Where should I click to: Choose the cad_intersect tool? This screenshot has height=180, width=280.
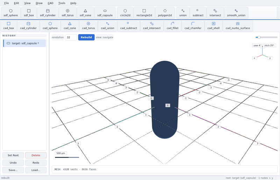tap(152, 26)
